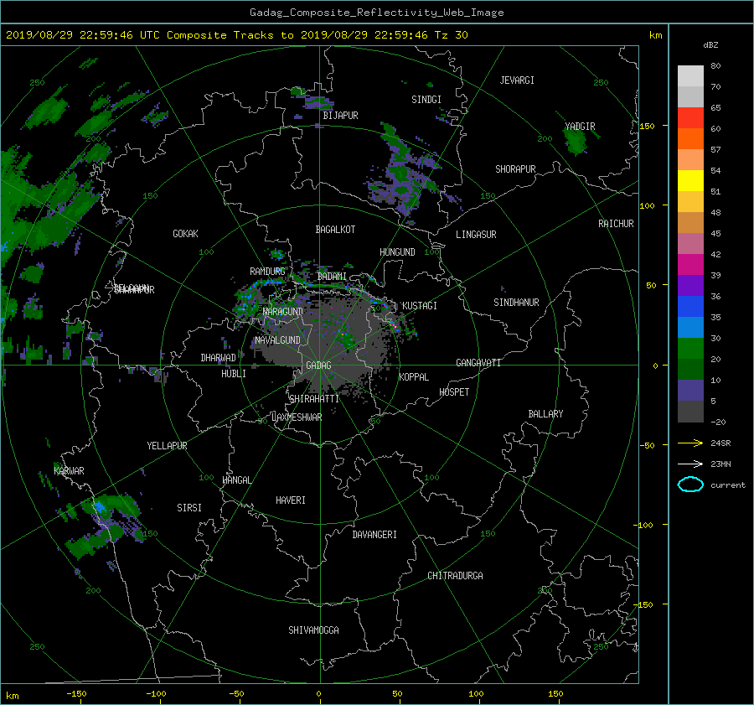
Task: Click the blue 36 dBZ color swatch
Action: click(x=690, y=306)
